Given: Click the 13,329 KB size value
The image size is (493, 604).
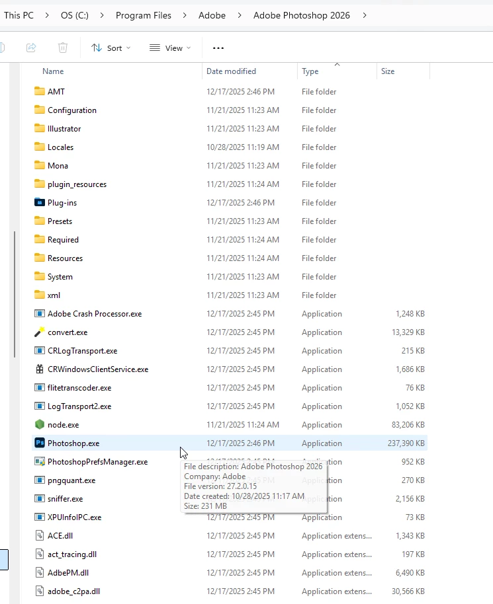Looking at the screenshot, I should [x=408, y=332].
